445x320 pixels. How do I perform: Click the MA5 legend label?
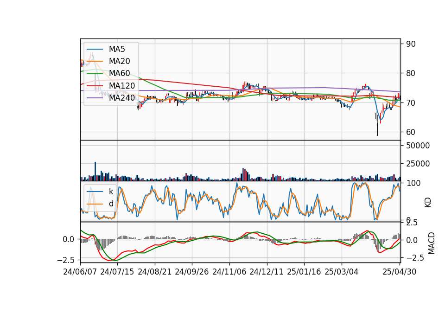click(117, 49)
